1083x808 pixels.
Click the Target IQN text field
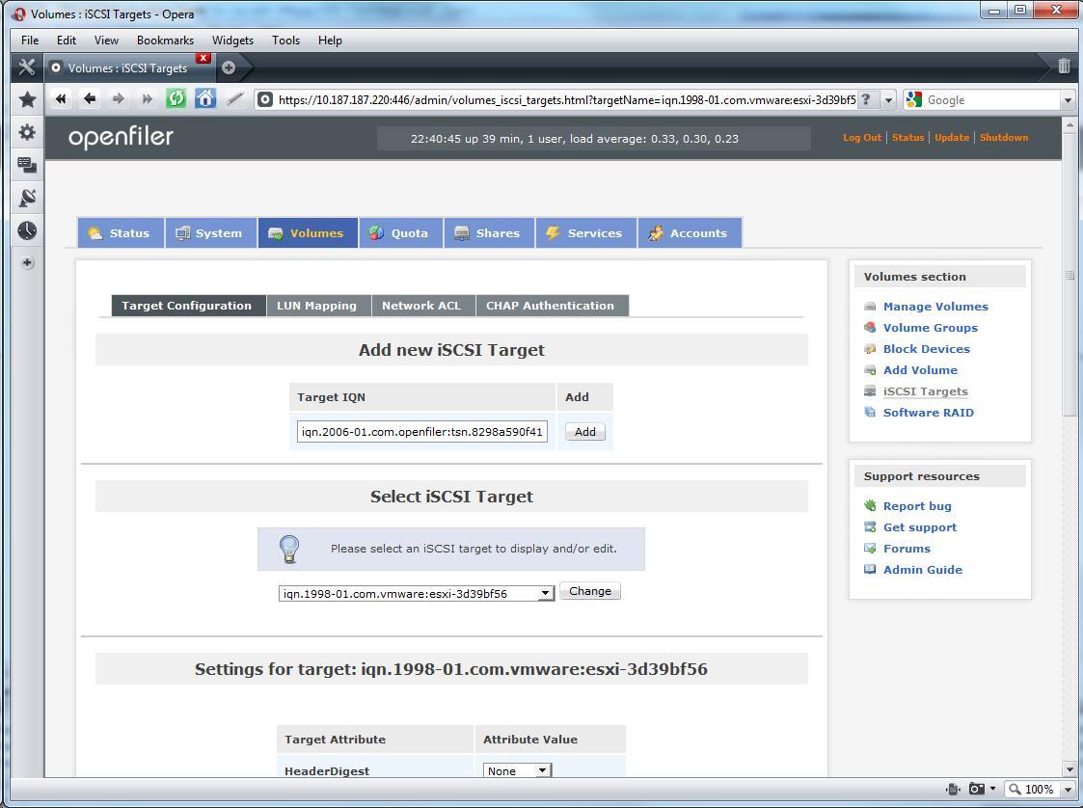coord(422,432)
